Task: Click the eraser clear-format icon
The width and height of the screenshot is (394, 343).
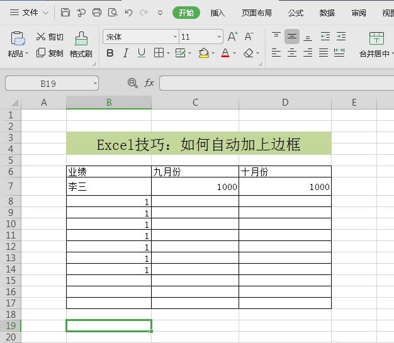Action: [x=249, y=53]
